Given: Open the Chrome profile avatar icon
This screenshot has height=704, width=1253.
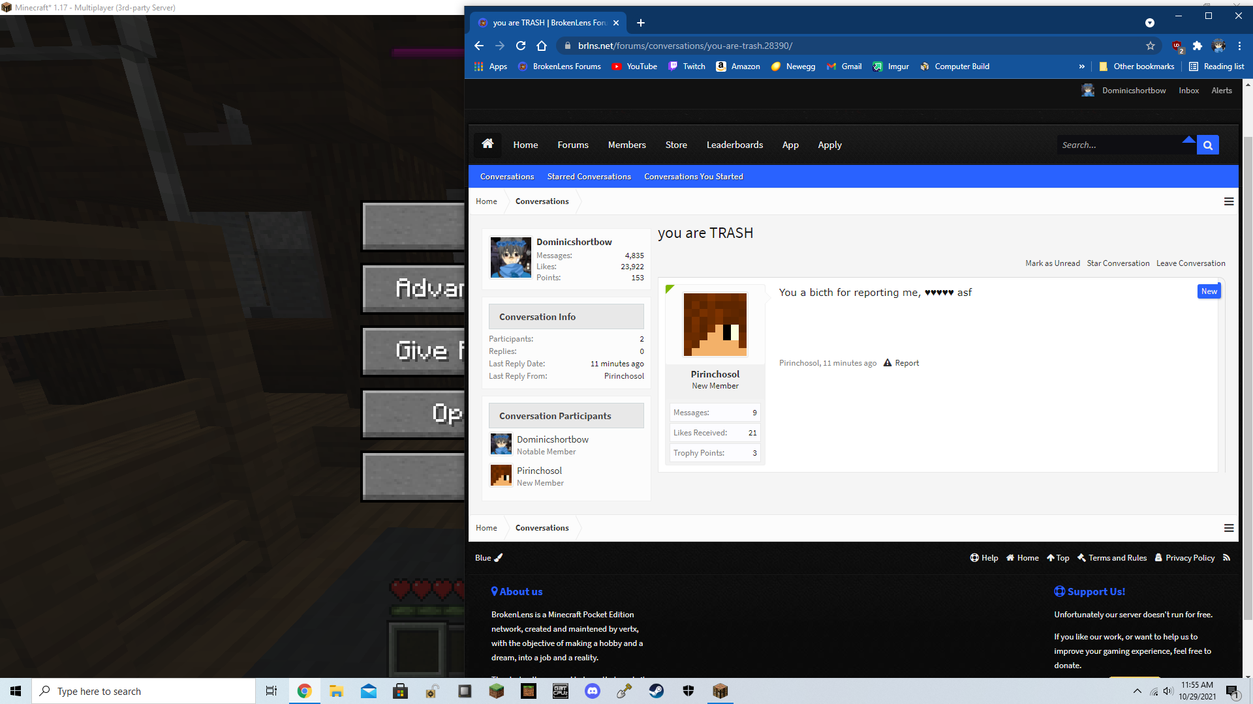Looking at the screenshot, I should 1218,46.
